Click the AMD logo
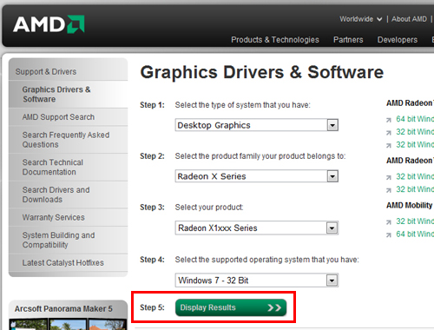The width and height of the screenshot is (434, 330). coord(49,24)
